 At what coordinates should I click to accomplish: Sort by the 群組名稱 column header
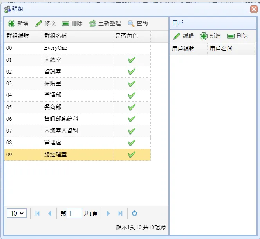pyautogui.click(x=78, y=36)
